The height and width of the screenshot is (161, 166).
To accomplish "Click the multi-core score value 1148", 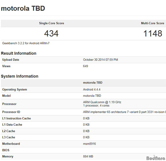I will coord(153,33).
